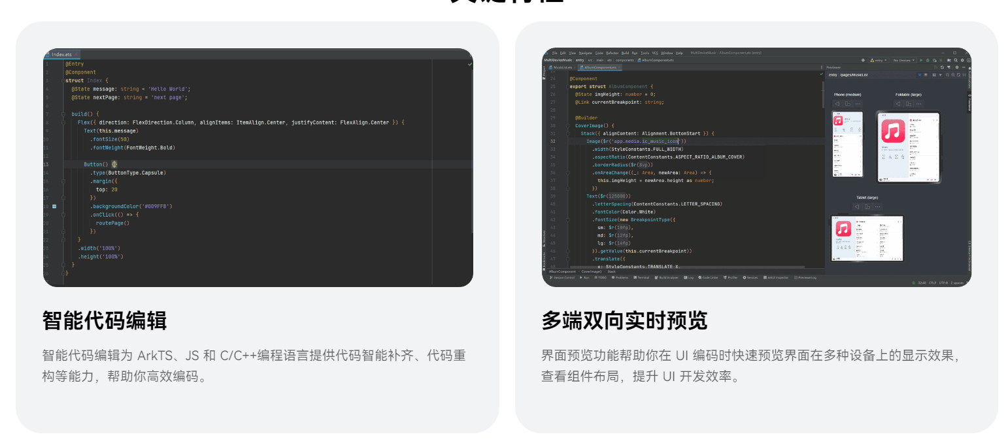Click CoverImage() in the editor breadcrumb bar
This screenshot has width=1006, height=443.
click(x=592, y=271)
